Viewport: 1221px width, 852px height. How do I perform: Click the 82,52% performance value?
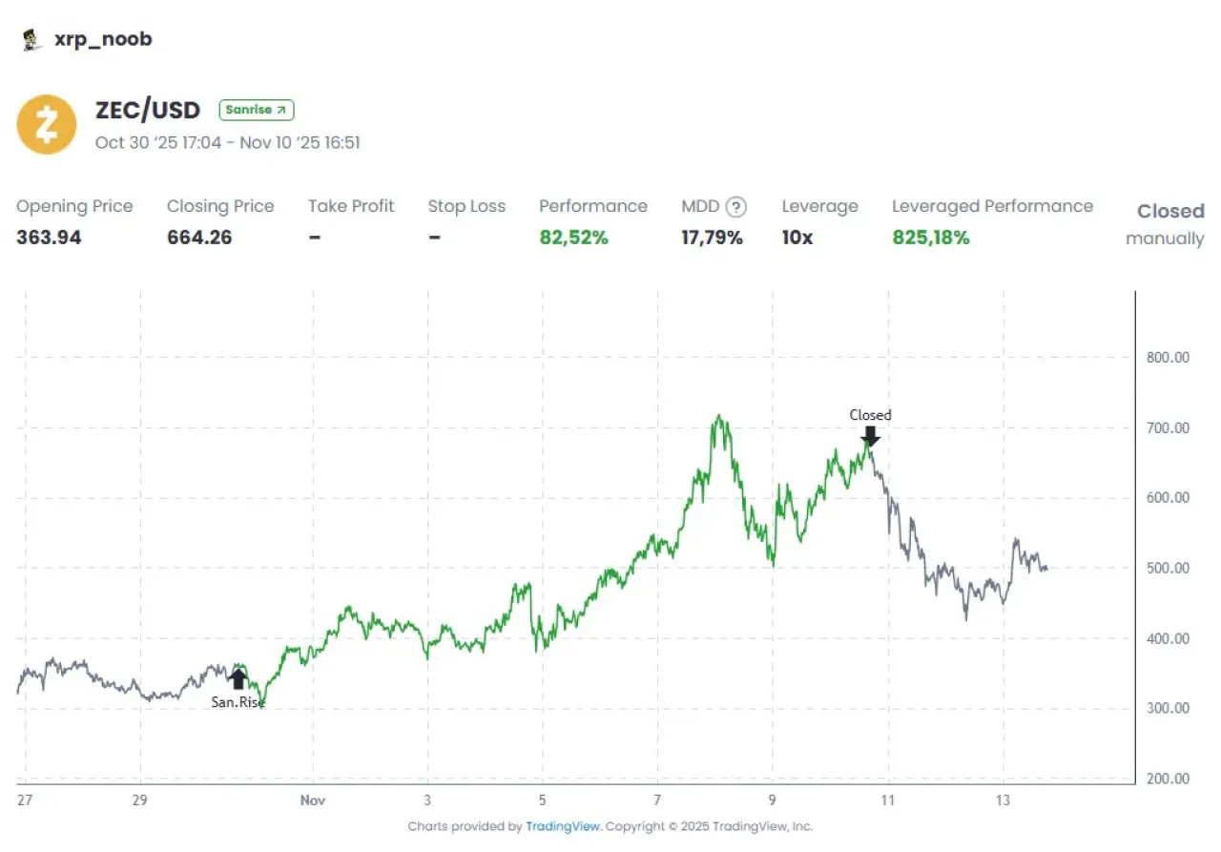click(x=573, y=239)
